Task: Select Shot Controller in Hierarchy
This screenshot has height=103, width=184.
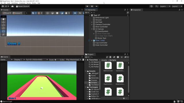Action: [101, 27]
